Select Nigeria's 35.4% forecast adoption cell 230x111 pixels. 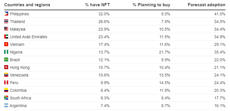pyautogui.click(x=219, y=52)
